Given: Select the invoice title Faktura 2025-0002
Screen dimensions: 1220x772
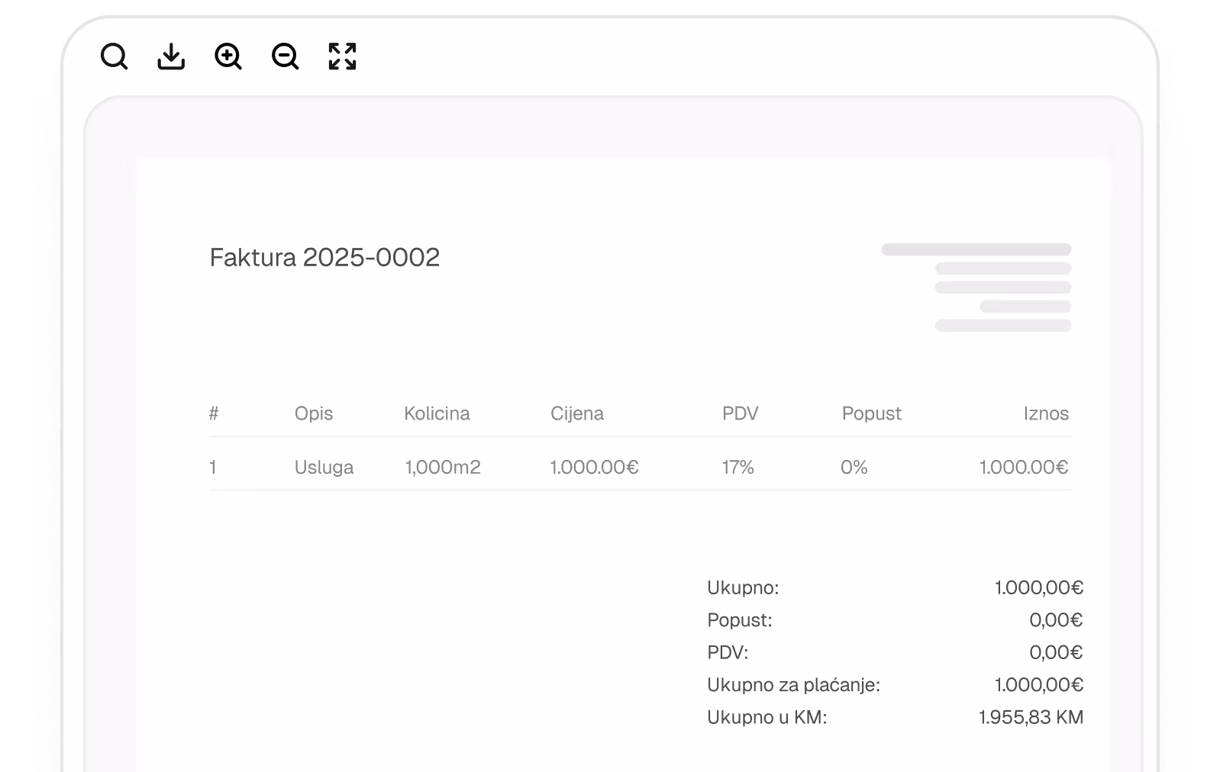Looking at the screenshot, I should [324, 257].
